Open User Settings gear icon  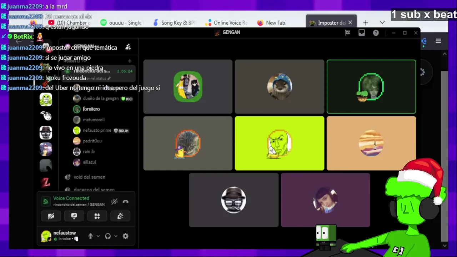point(125,236)
